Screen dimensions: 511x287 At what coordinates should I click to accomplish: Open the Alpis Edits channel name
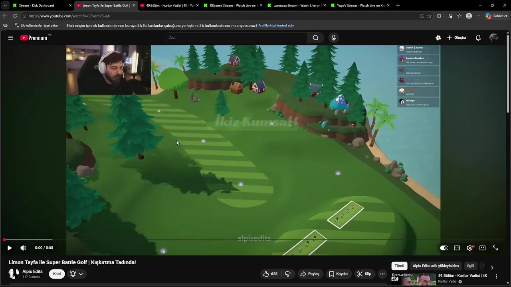pyautogui.click(x=32, y=271)
